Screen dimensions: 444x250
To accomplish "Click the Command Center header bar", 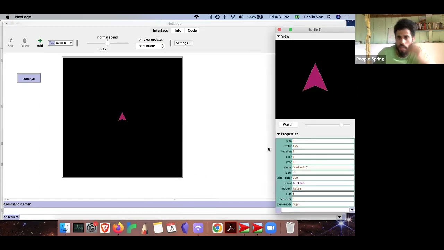I will pos(139,204).
